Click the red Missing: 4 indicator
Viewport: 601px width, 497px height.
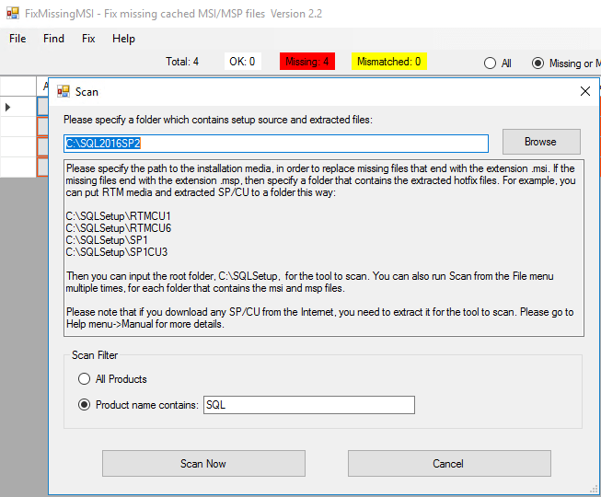[x=307, y=62]
